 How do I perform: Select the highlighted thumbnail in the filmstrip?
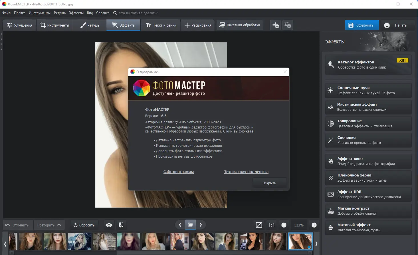300,241
